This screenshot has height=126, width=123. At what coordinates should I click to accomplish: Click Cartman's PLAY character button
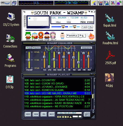coord(35,35)
